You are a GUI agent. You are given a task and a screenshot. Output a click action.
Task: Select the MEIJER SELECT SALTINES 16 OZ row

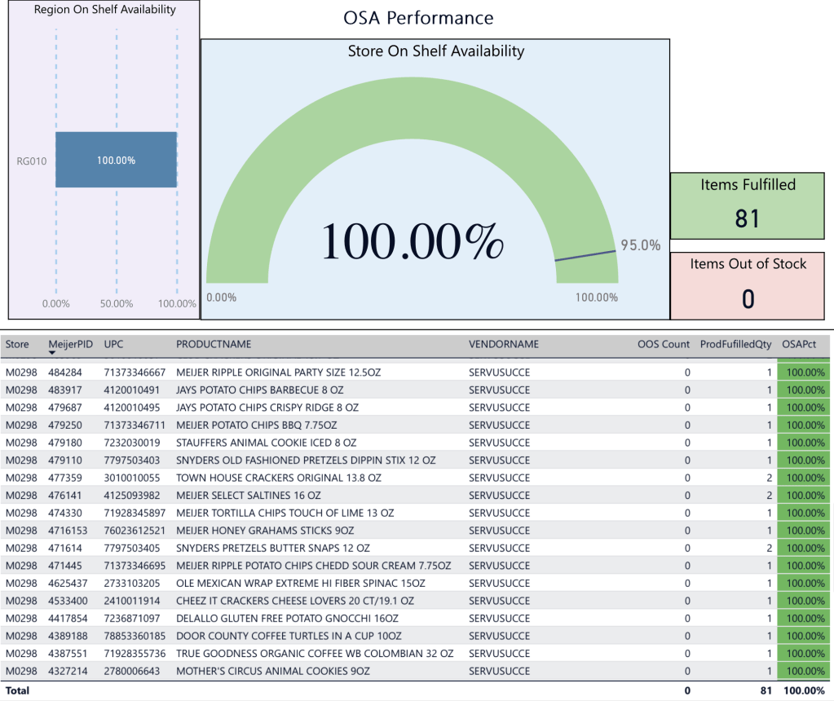point(248,496)
